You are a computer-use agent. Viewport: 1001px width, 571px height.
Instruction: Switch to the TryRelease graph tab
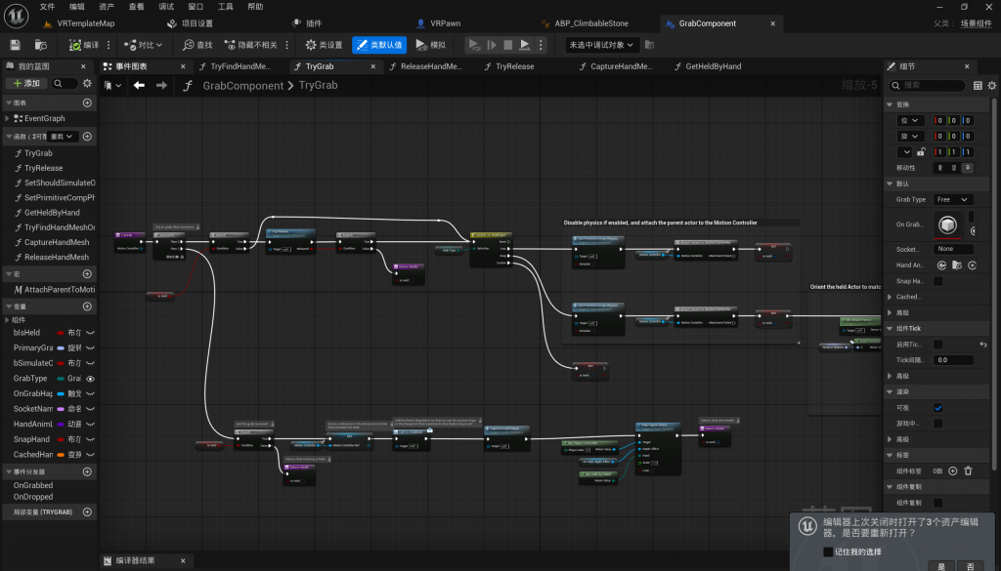click(514, 66)
